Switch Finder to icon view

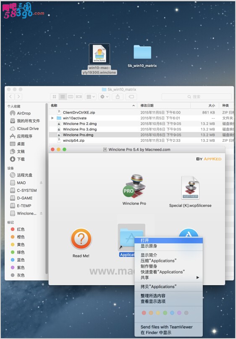(x=55, y=97)
